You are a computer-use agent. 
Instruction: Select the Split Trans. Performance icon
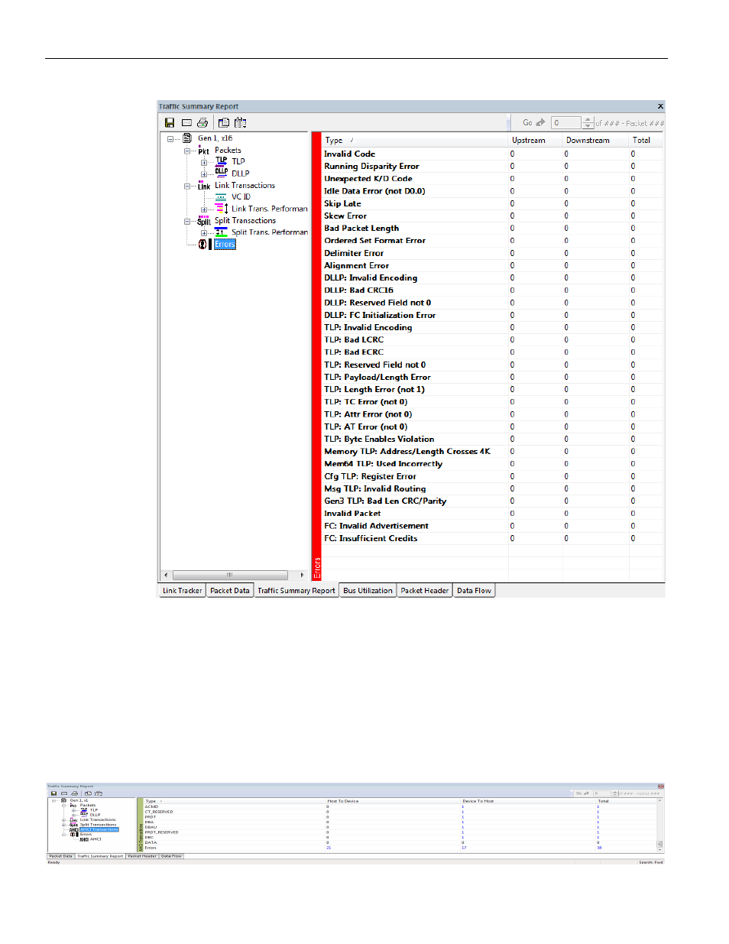point(222,232)
